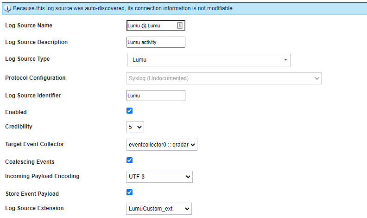Viewport: 367px width, 218px height.
Task: Click into the Log Source Name text field
Action: pos(151,26)
